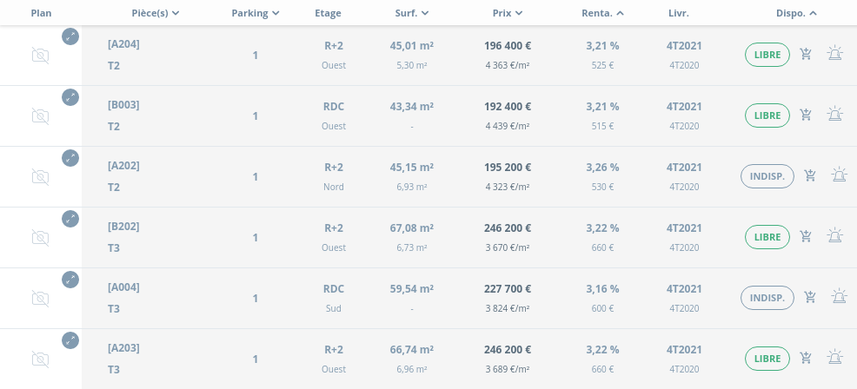Expand the plan view for lot A204
This screenshot has width=857, height=389.
coord(70,36)
